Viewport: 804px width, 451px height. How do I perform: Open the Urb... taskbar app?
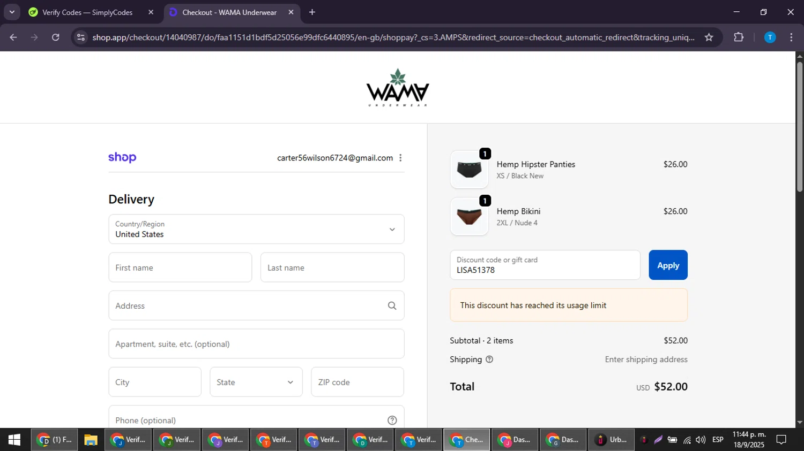tap(611, 440)
